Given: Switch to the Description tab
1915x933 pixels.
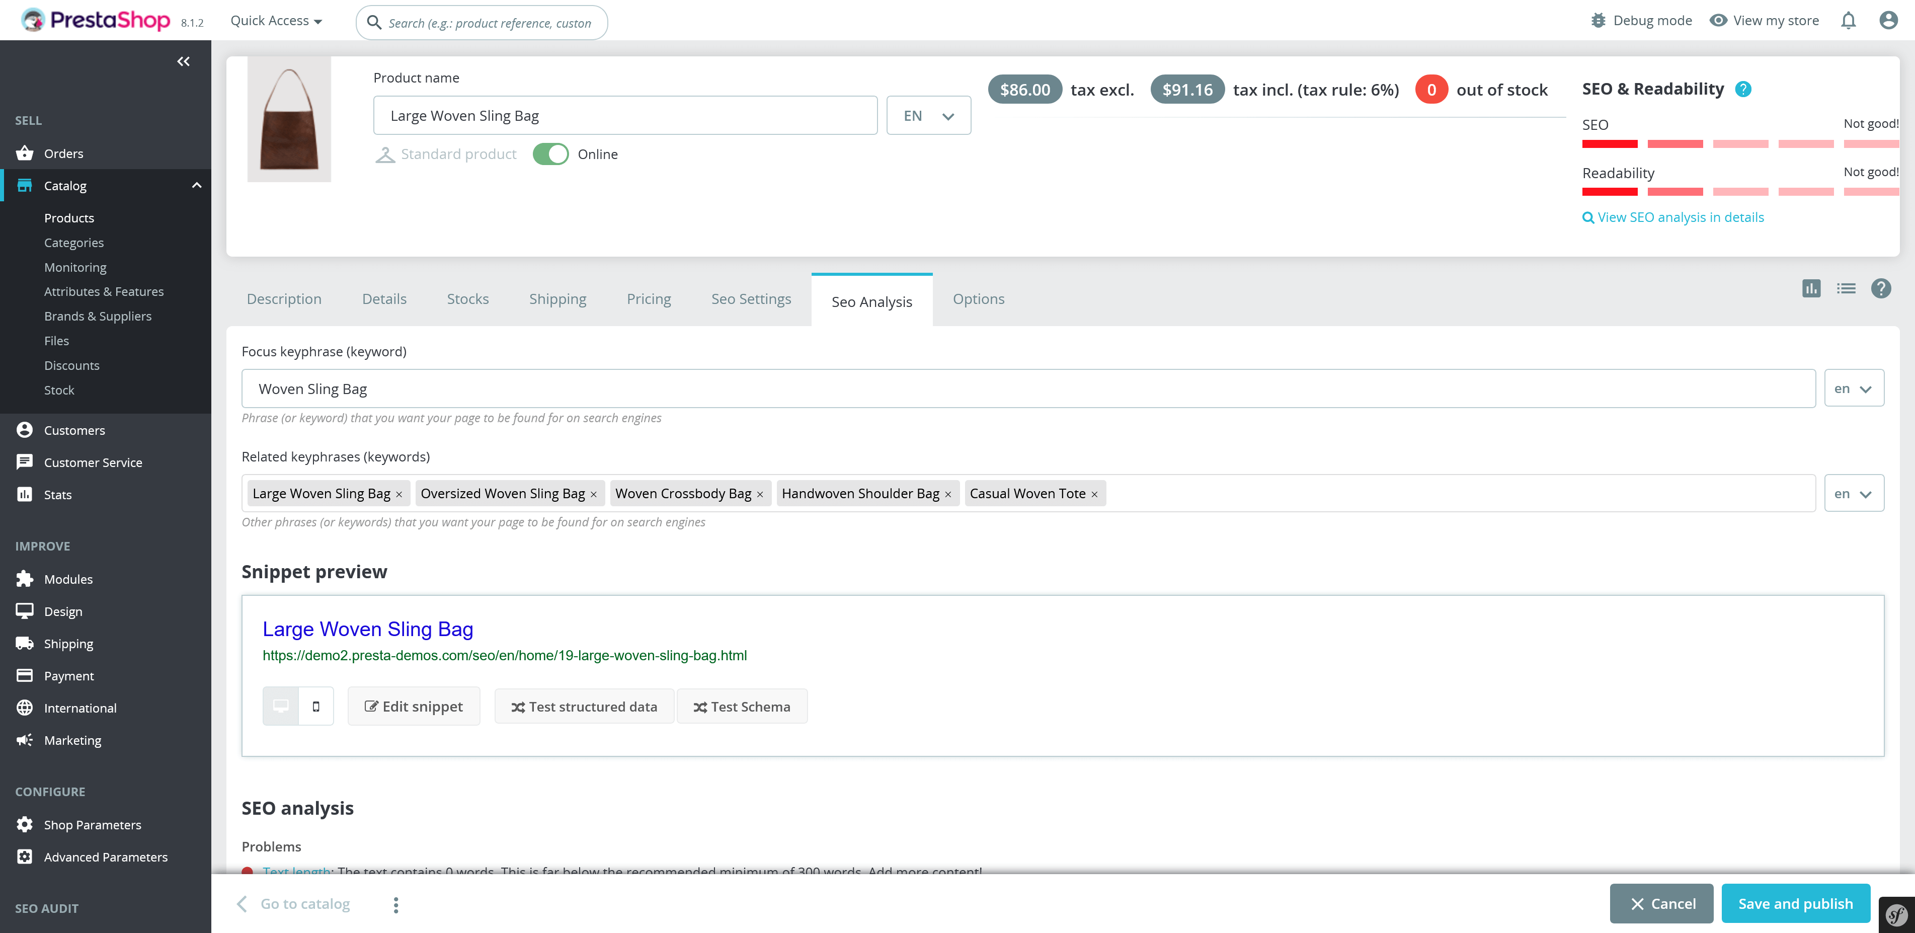Looking at the screenshot, I should click(x=284, y=299).
